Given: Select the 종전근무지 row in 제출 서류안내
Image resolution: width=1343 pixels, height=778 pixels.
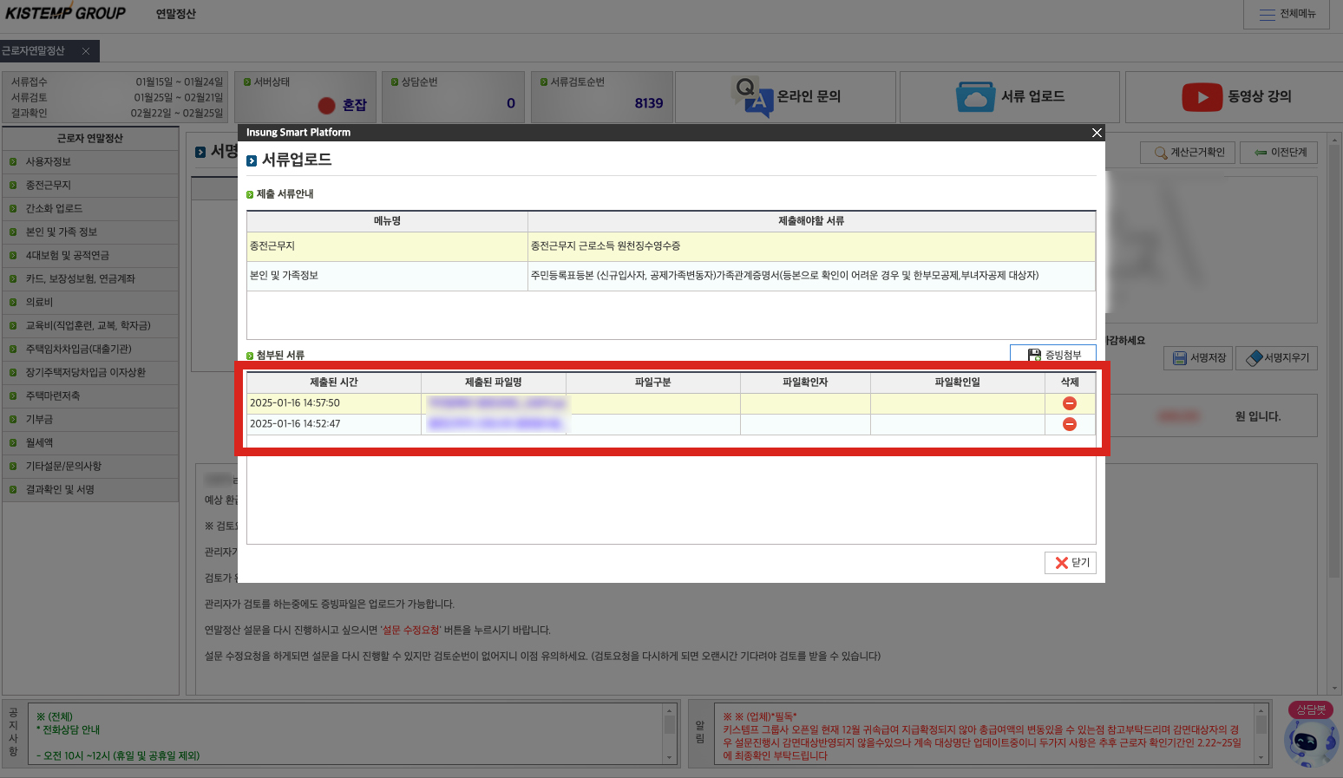Looking at the screenshot, I should click(x=671, y=247).
